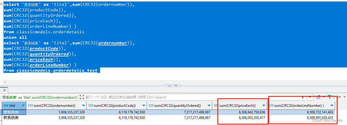Click the executed query text label above grid
The image size is (347, 125).
click(x=39, y=97)
